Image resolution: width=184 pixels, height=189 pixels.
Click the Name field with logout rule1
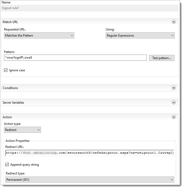pyautogui.click(x=90, y=8)
